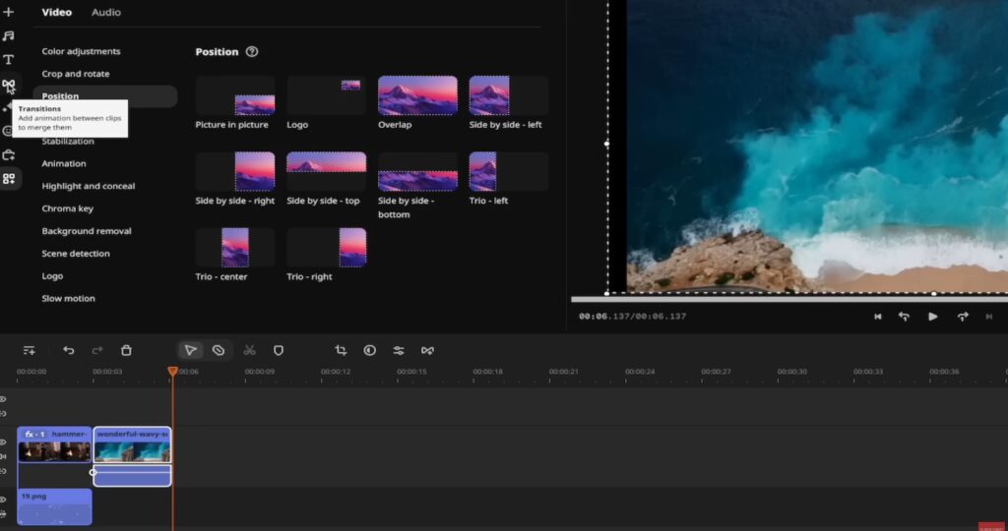Click the undo arrow above the timeline
1008x531 pixels.
click(68, 350)
